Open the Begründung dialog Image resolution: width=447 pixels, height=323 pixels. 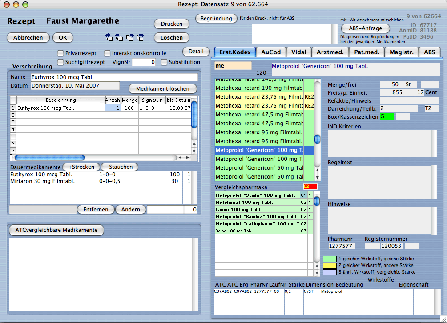[x=216, y=19]
